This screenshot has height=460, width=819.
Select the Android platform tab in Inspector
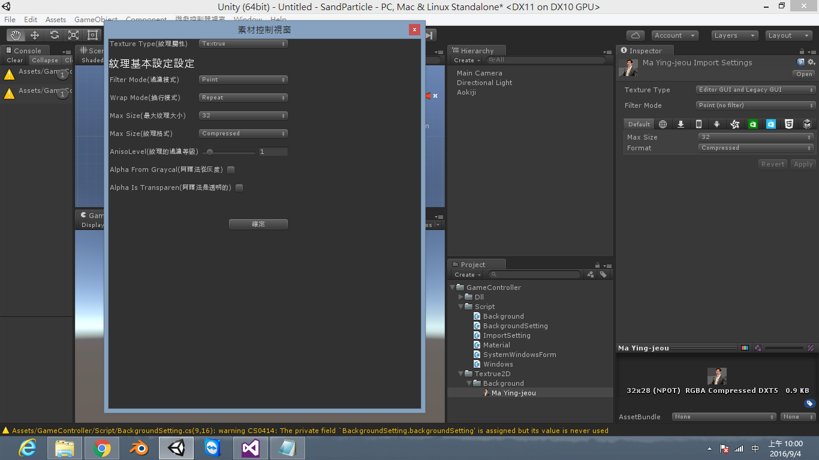click(716, 124)
